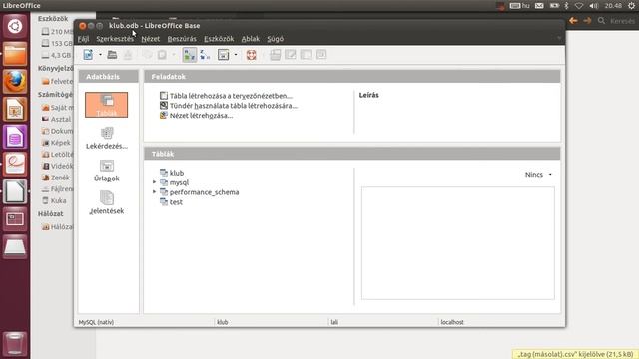The width and height of the screenshot is (639, 359).
Task: Open the Szerkesztés menu
Action: click(115, 39)
